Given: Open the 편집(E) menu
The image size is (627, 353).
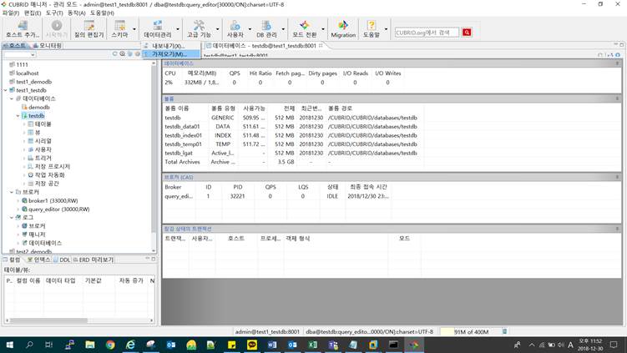Looking at the screenshot, I should click(33, 13).
